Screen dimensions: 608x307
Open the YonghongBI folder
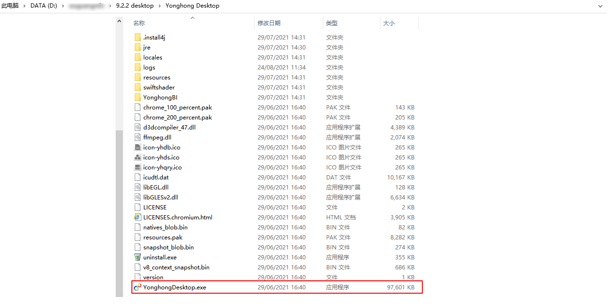[161, 97]
